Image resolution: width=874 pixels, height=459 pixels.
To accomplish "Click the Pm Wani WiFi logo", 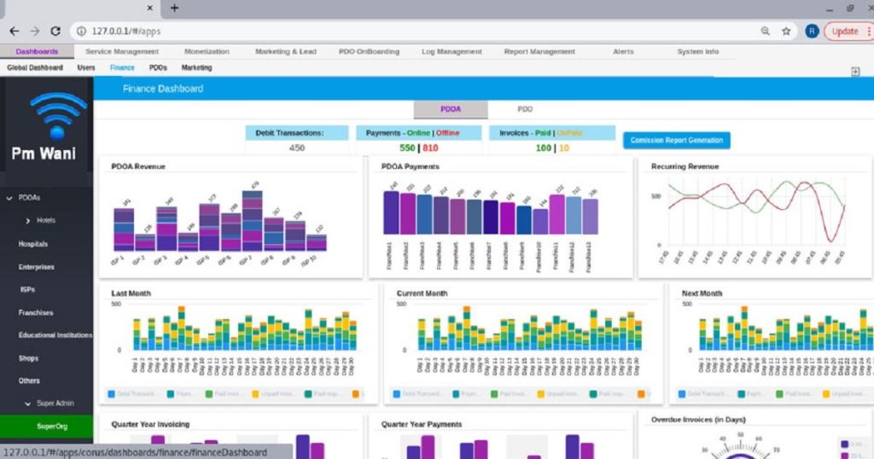I will pyautogui.click(x=56, y=117).
